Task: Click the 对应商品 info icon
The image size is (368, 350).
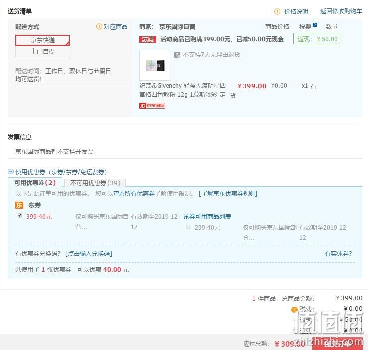Action: point(99,27)
